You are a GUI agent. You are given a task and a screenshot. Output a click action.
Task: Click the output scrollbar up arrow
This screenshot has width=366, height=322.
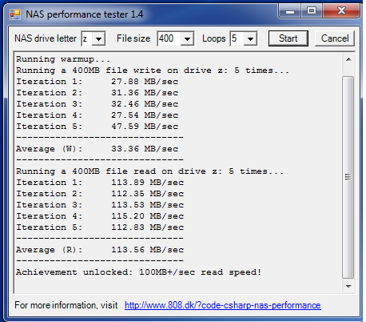coord(348,59)
